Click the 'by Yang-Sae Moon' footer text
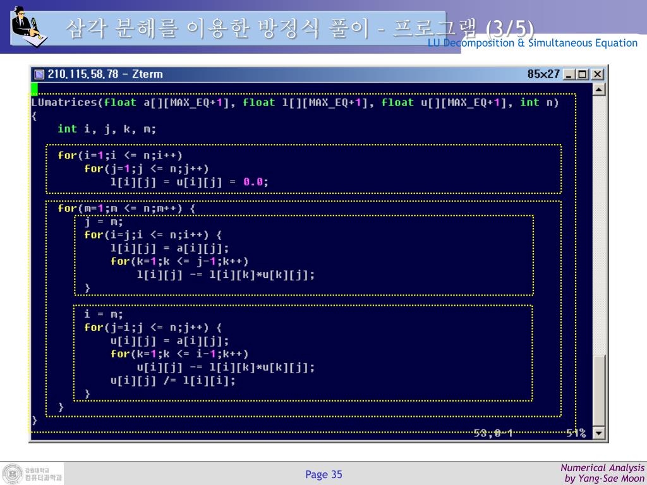Viewport: 647px width, 485px height. pos(605,479)
